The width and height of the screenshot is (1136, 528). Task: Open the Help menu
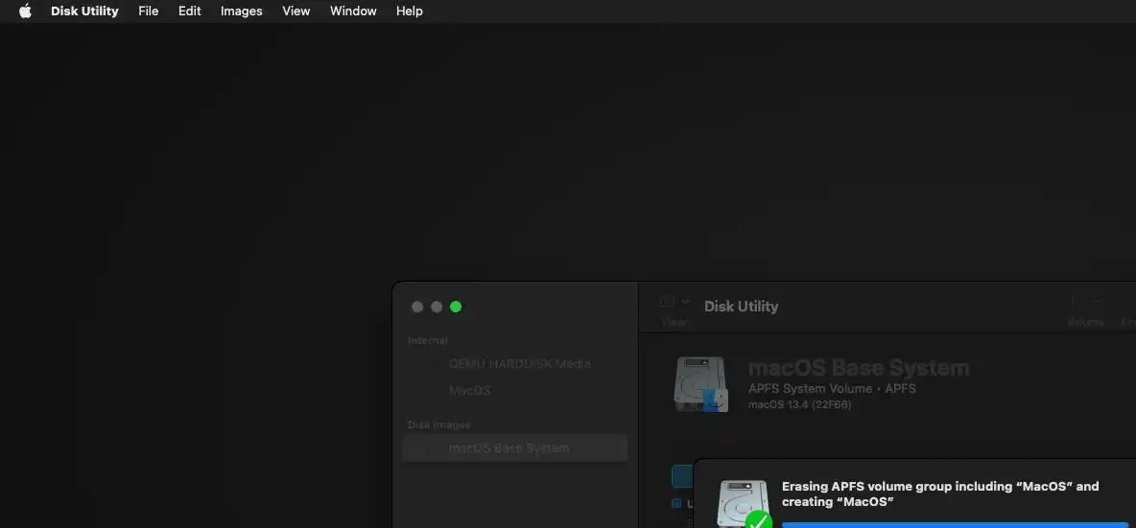410,11
